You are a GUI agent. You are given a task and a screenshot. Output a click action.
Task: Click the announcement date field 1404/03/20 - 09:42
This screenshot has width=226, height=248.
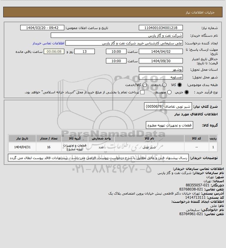[x=42, y=28]
